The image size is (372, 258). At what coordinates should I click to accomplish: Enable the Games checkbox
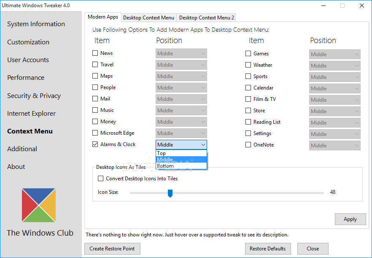click(x=248, y=54)
